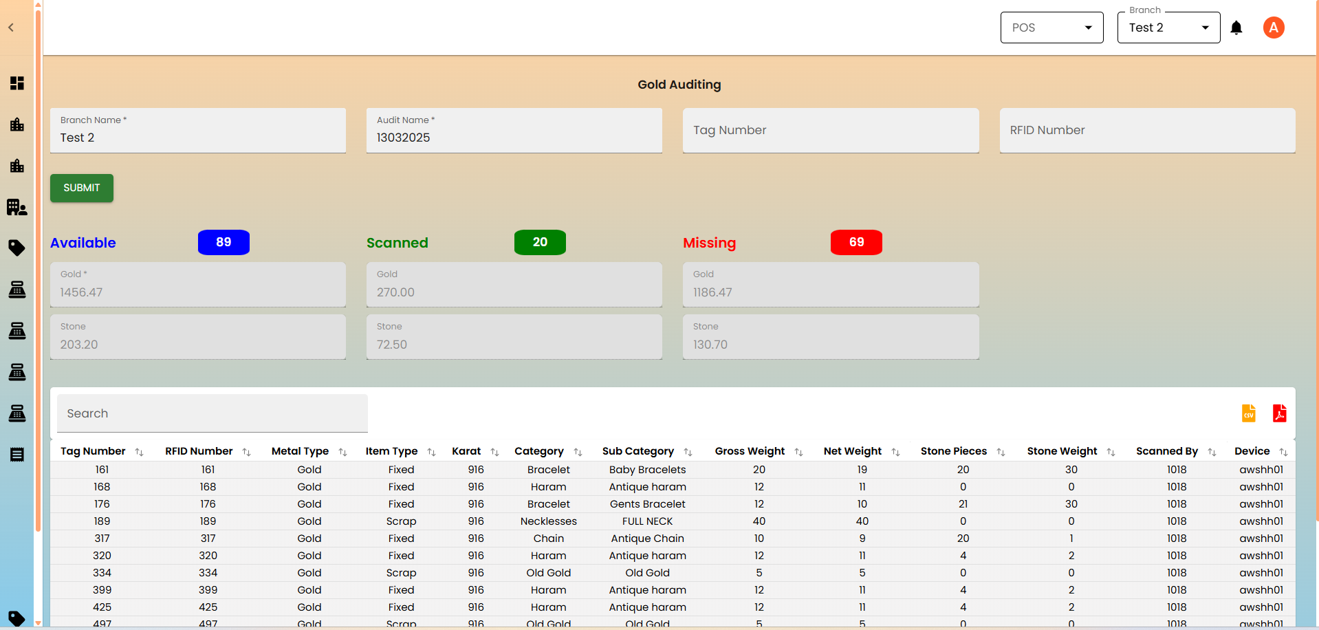Open the Branch Test 2 dropdown
Screen dimensions: 1319x630
point(1169,28)
